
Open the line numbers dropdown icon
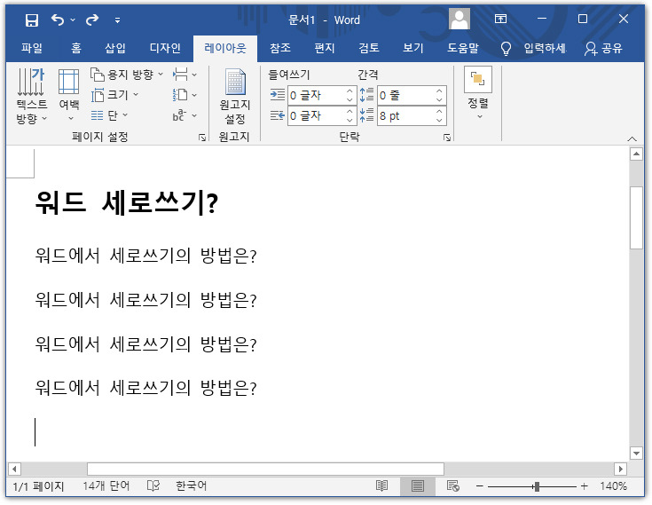click(185, 95)
